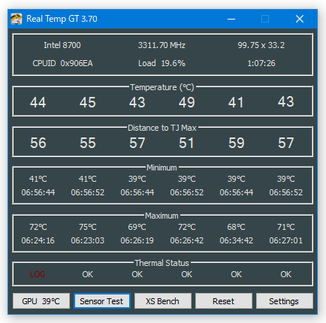Click the Temperature (°C) group label
This screenshot has width=326, height=323.
click(162, 87)
